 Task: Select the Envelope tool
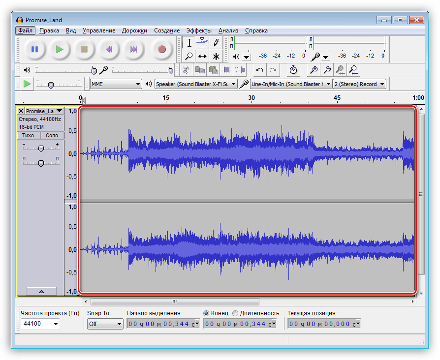pyautogui.click(x=202, y=42)
